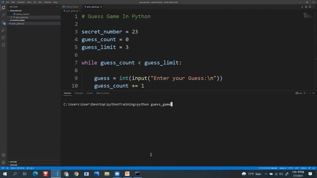Open the Source Control view
Screen dimensions: 317x178
[x=3, y=23]
